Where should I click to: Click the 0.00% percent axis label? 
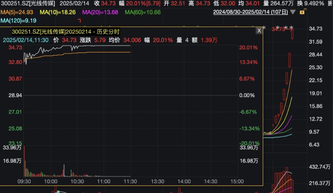(247, 95)
